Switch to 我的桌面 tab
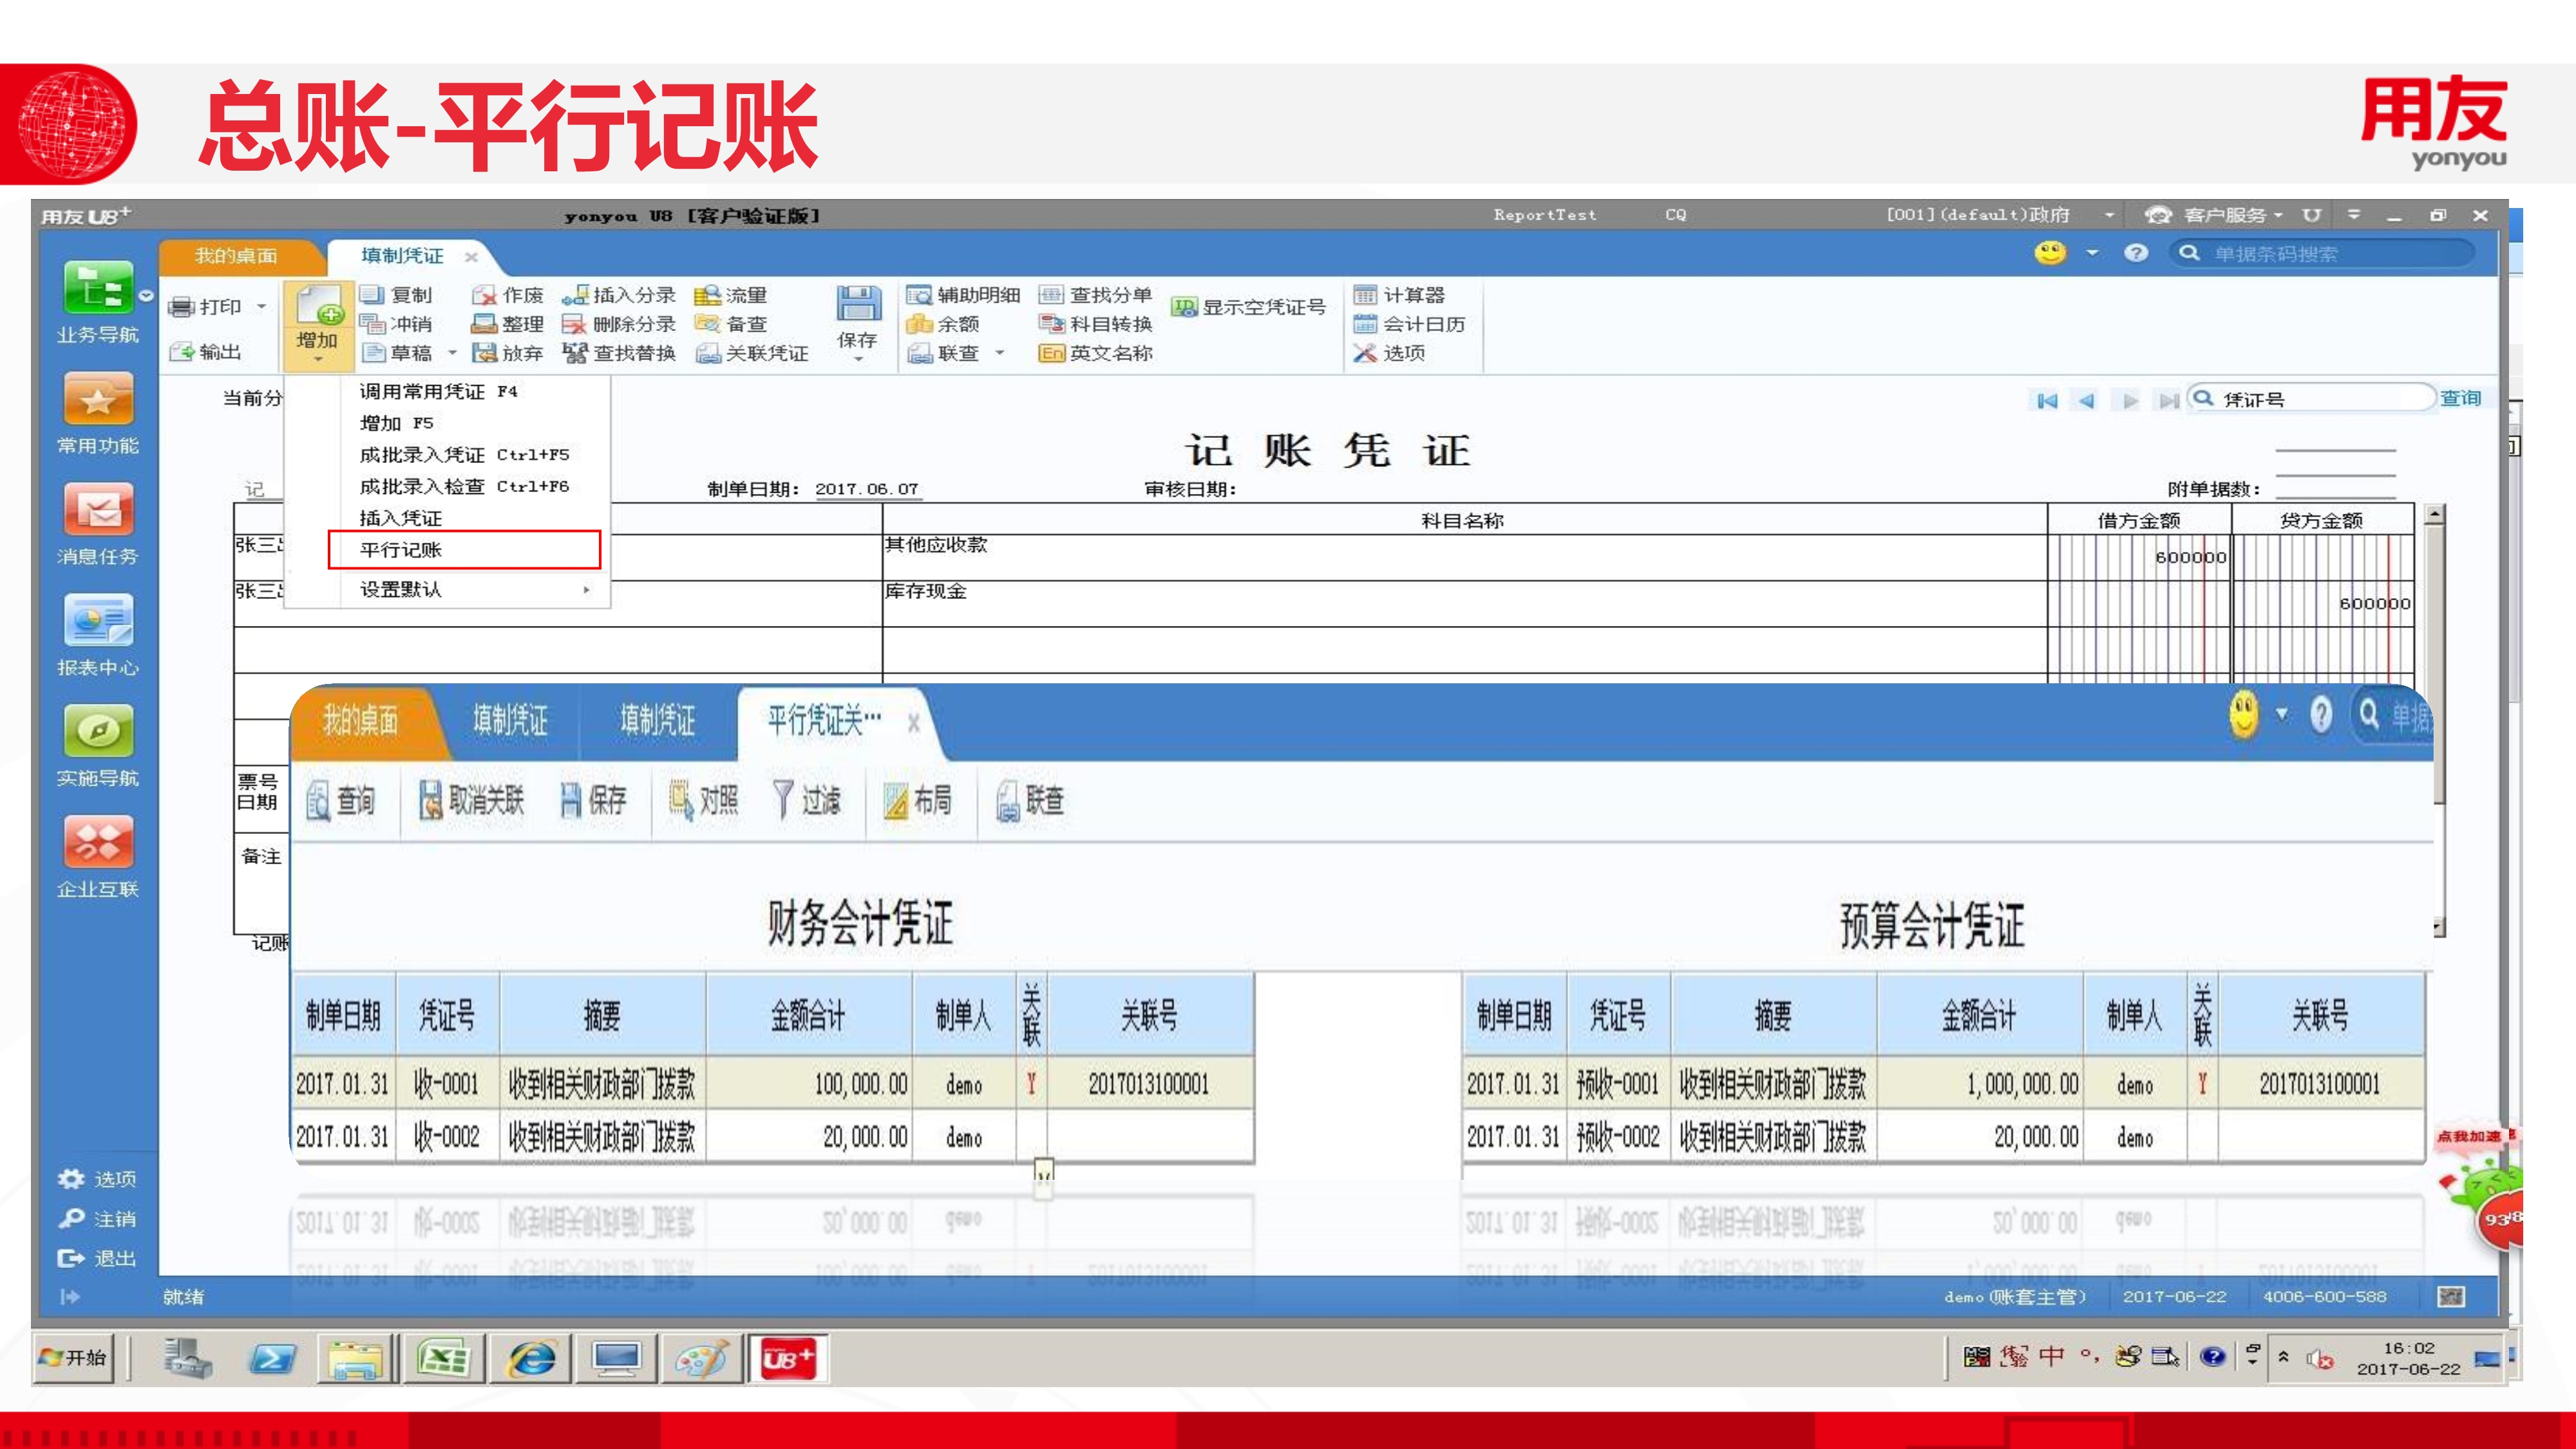Image resolution: width=2576 pixels, height=1449 pixels. point(236,256)
